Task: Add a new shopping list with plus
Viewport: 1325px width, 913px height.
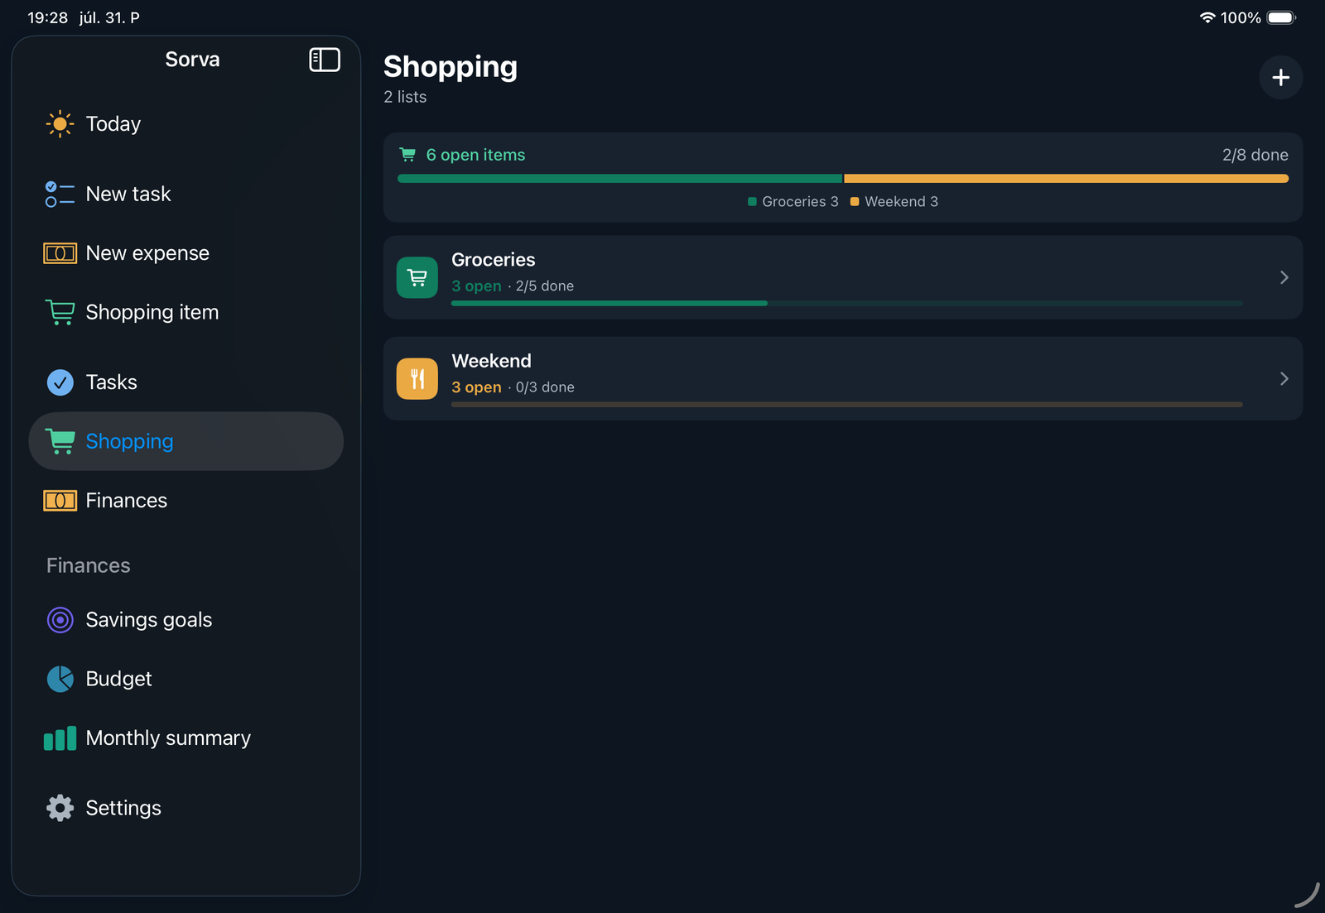Action: 1280,78
